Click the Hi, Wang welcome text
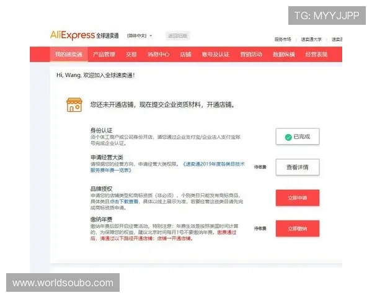Viewport: 372px width, 298px height. (x=95, y=75)
